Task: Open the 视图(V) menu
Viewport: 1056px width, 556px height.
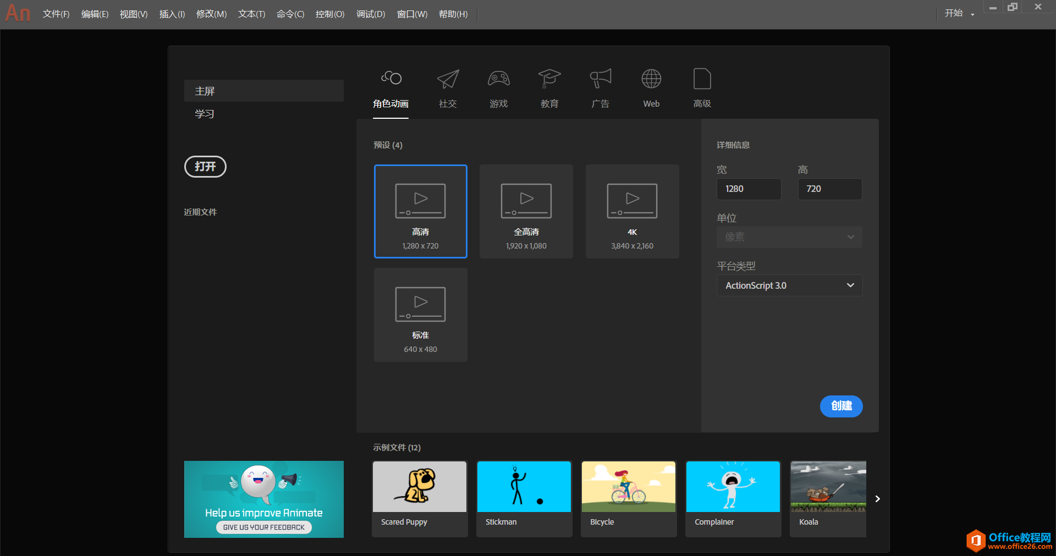Action: [x=134, y=14]
